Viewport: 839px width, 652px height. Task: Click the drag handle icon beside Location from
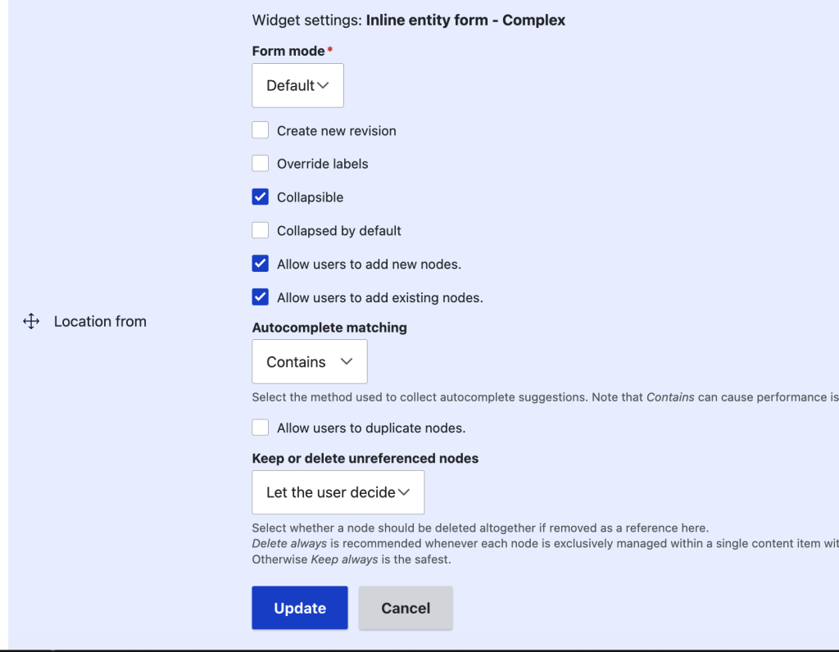point(31,321)
